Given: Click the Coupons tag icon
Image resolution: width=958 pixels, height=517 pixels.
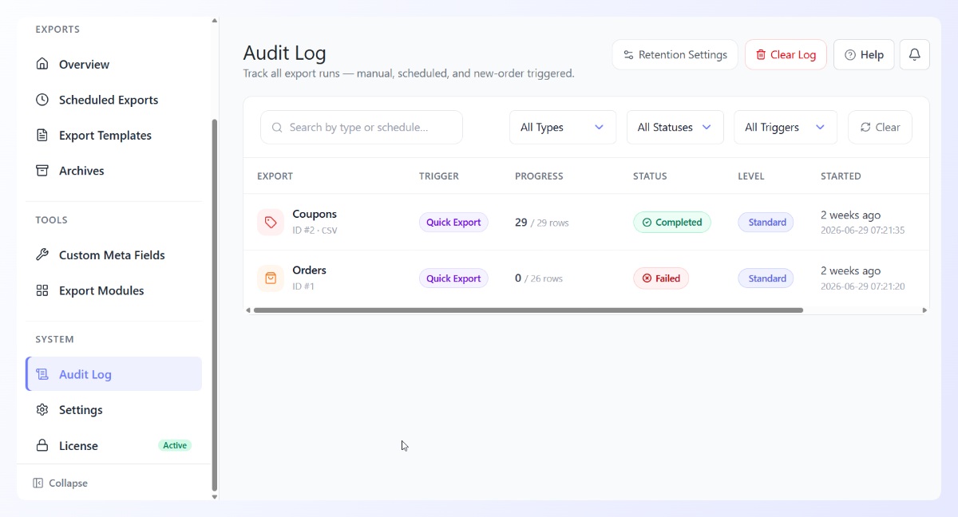Looking at the screenshot, I should [271, 223].
